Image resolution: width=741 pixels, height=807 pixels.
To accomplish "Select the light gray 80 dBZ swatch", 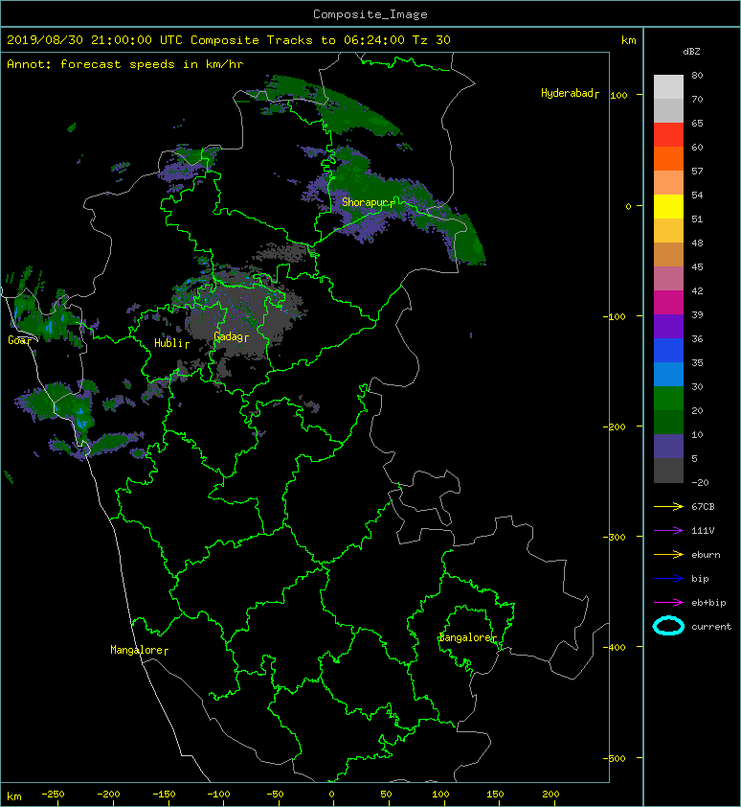I will click(x=668, y=86).
